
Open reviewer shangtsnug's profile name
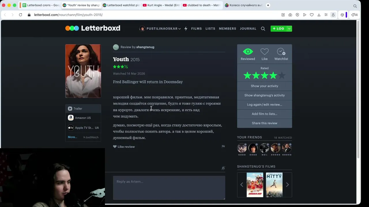[145, 47]
